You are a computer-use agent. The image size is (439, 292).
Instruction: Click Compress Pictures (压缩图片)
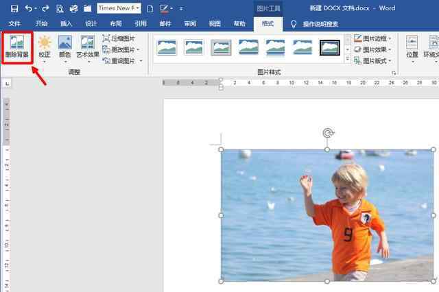[x=119, y=38]
